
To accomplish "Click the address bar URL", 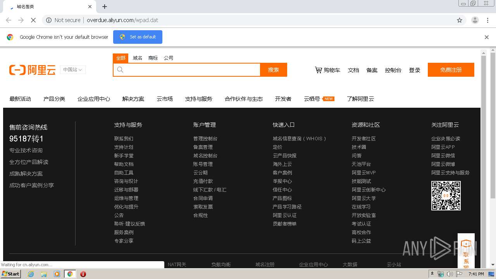I will 122,20.
